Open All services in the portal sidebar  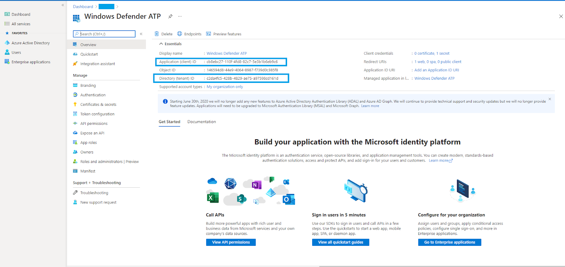21,24
